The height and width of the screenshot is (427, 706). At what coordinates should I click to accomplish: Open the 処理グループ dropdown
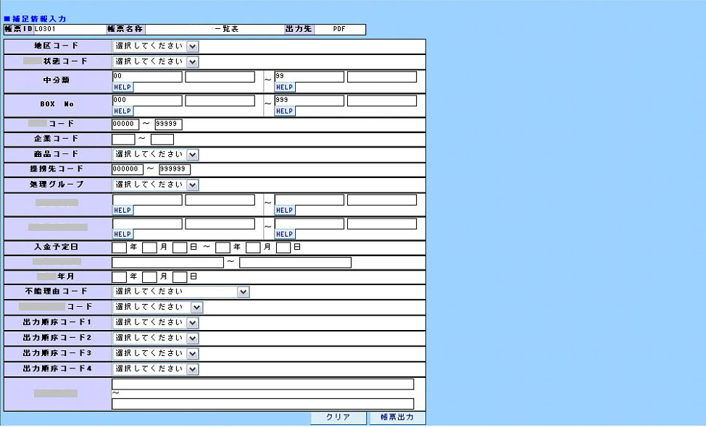click(155, 185)
